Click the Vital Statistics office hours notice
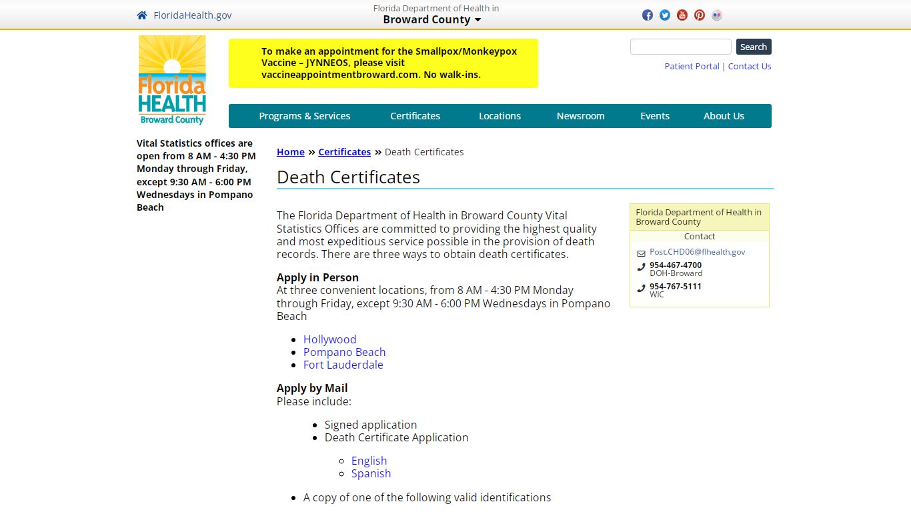 [196, 175]
